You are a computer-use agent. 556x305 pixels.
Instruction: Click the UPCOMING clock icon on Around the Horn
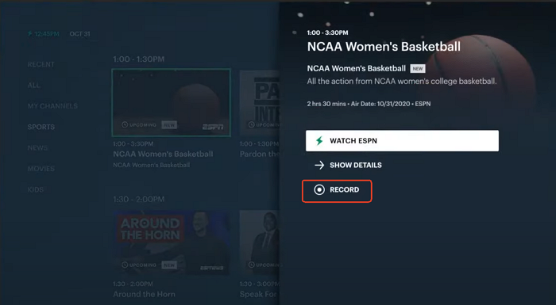pos(125,265)
